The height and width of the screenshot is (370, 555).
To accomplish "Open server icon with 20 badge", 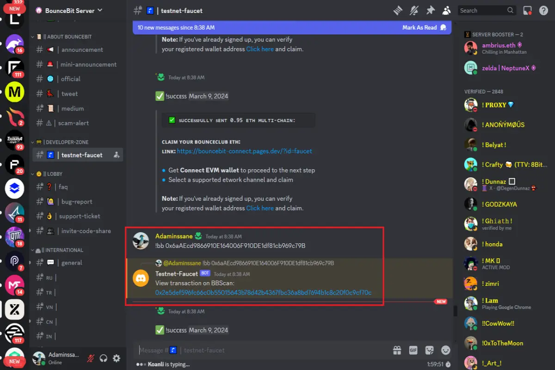I will 15,164.
